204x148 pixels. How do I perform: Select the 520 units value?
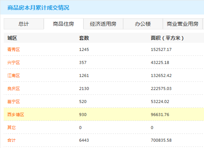83,102
